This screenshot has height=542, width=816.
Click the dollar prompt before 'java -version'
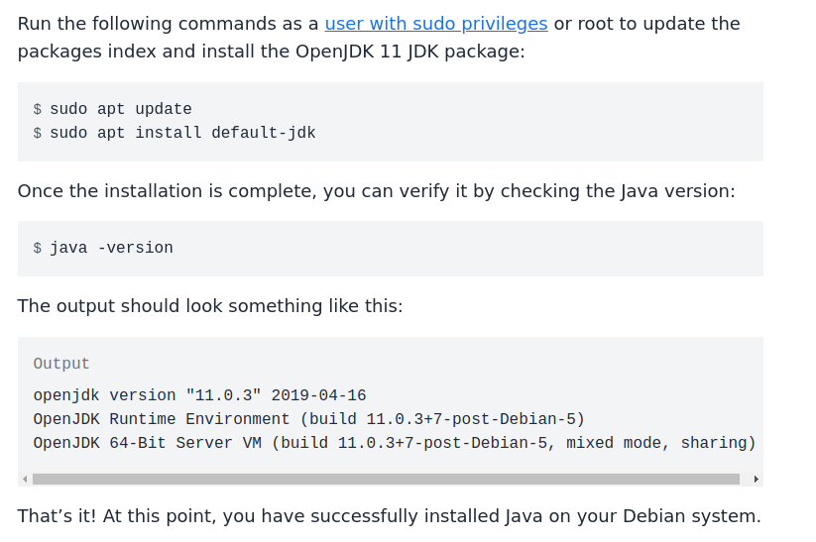(38, 249)
